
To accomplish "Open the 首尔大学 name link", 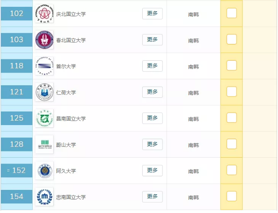I will (x=66, y=66).
